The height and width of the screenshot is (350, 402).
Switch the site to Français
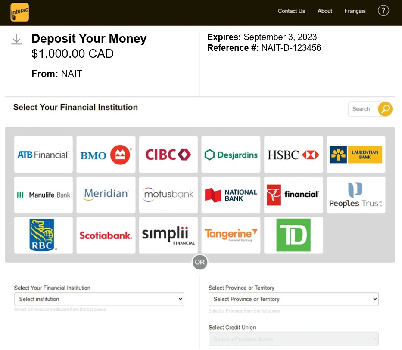pyautogui.click(x=355, y=11)
